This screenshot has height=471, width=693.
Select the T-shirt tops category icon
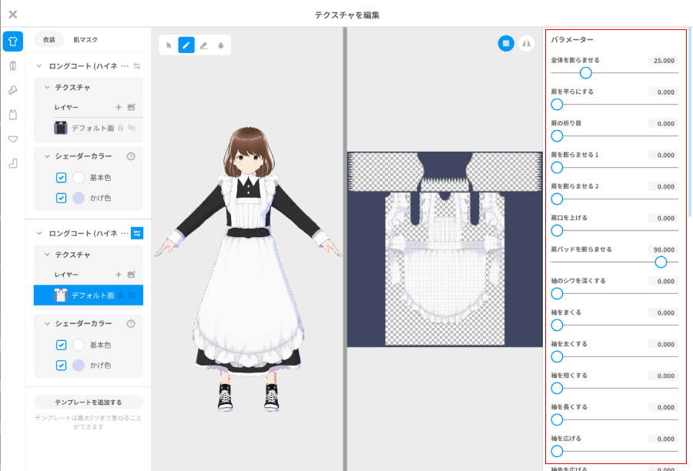point(13,41)
